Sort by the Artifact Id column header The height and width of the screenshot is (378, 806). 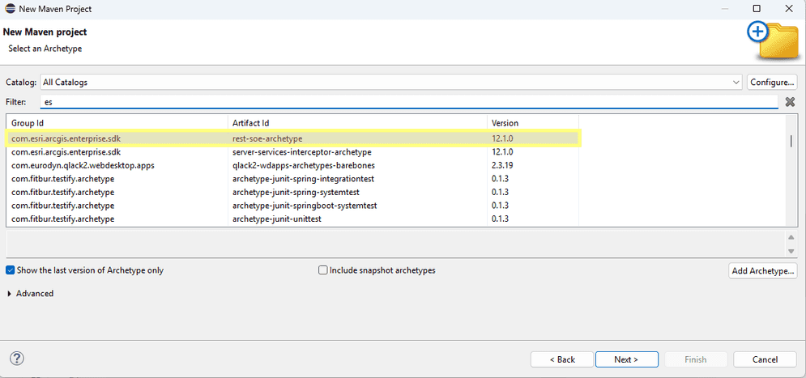coord(357,123)
